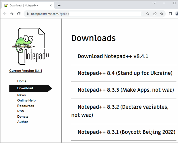The width and height of the screenshot is (178, 143).
Task: Click the back navigation arrow
Action: pyautogui.click(x=5, y=14)
